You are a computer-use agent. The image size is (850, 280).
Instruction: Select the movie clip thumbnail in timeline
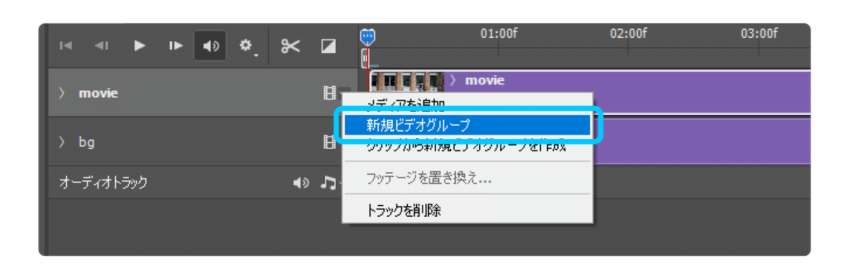click(408, 81)
